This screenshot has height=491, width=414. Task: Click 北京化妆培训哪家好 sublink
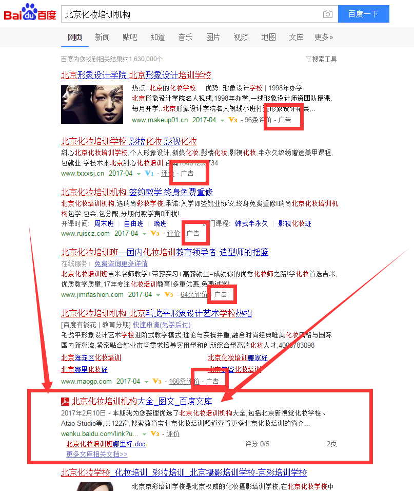click(x=238, y=358)
